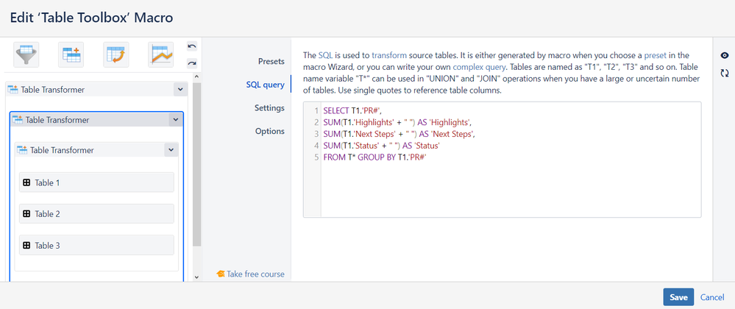735x309 pixels.
Task: Toggle the preview eye icon
Action: pos(725,55)
